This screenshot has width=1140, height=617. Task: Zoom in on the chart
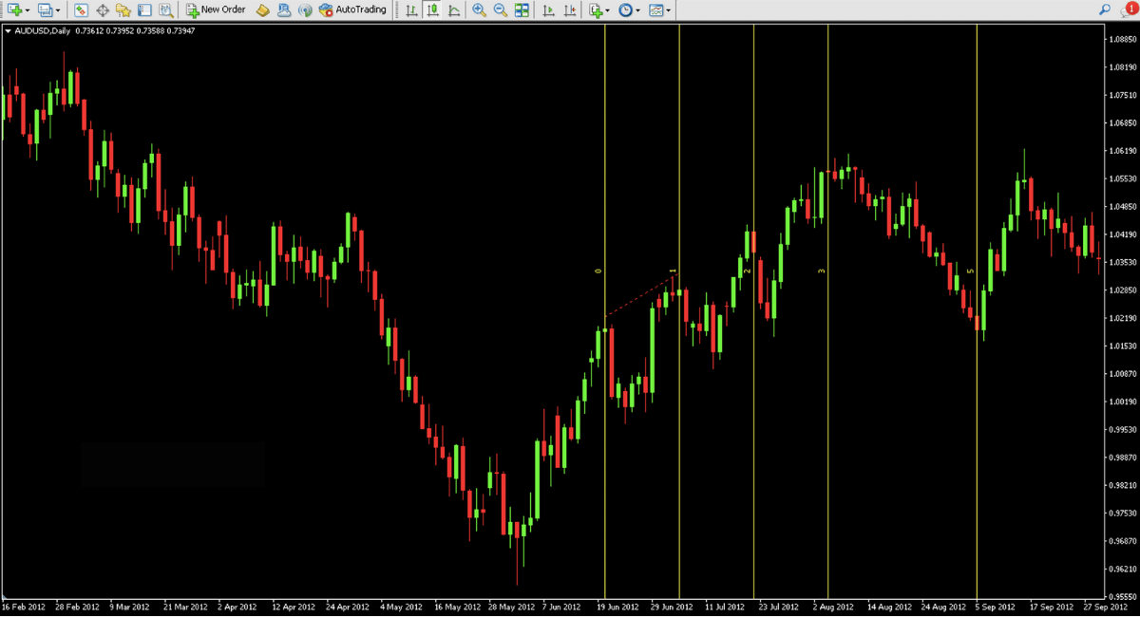point(479,9)
